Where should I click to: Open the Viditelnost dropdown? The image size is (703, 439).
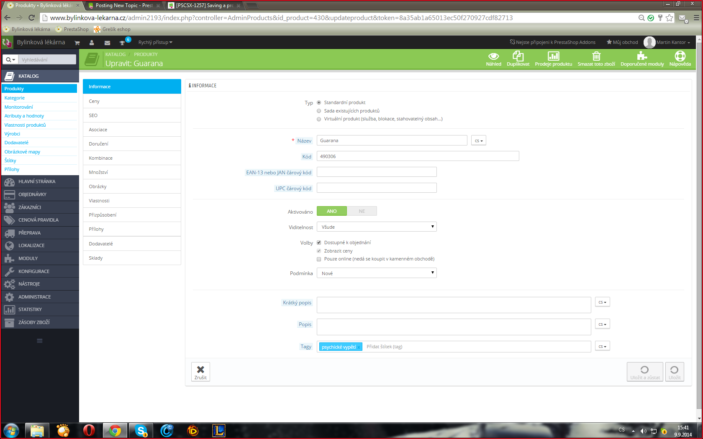(377, 227)
